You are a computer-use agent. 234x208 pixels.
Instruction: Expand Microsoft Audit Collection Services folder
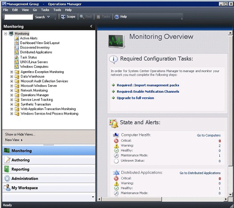point(12,82)
